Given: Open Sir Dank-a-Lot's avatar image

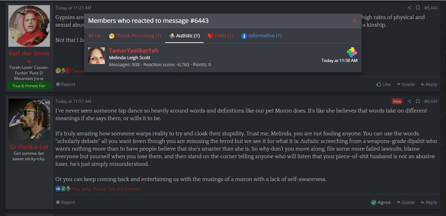Looking at the screenshot, I should 29,119.
